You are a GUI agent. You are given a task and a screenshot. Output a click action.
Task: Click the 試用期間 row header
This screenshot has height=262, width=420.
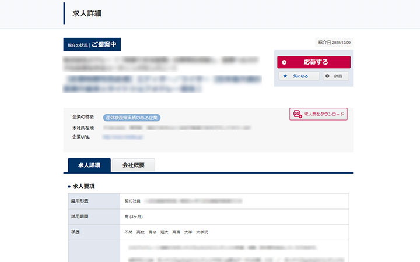coord(79,216)
